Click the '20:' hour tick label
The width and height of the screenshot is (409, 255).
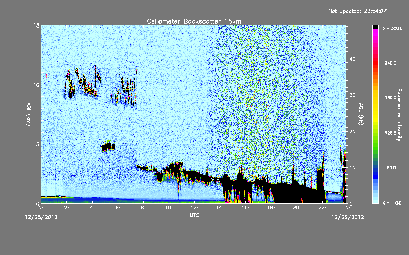(x=297, y=208)
